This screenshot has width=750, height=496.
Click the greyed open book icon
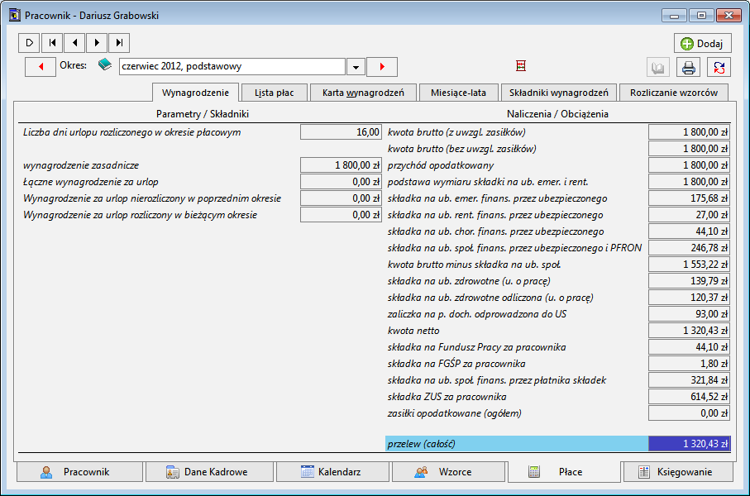pos(657,68)
